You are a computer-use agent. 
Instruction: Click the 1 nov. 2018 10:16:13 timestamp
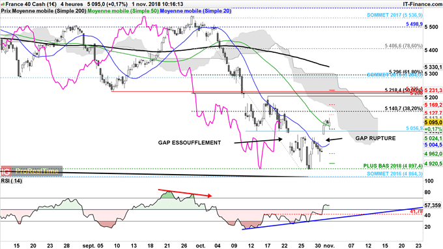point(158,5)
